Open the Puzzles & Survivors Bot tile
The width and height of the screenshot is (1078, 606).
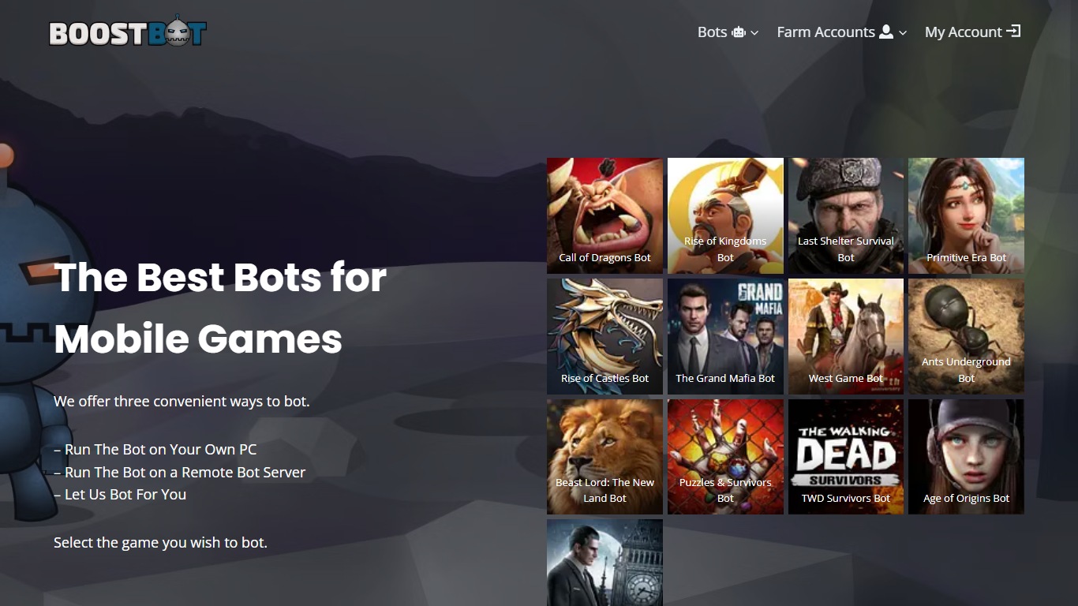point(725,457)
